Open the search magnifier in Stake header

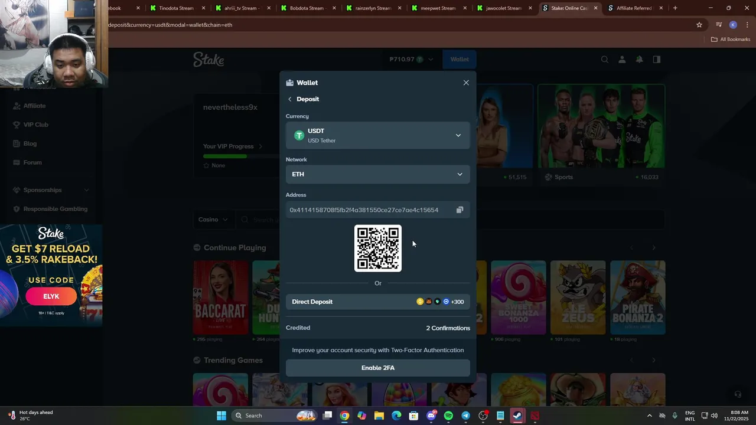(x=605, y=59)
